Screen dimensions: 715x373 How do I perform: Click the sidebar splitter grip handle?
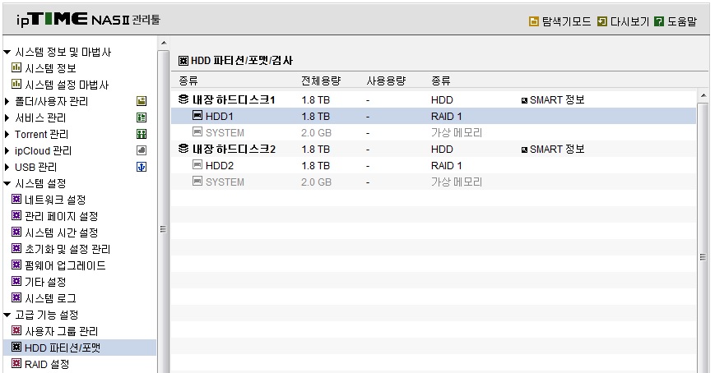(163, 229)
